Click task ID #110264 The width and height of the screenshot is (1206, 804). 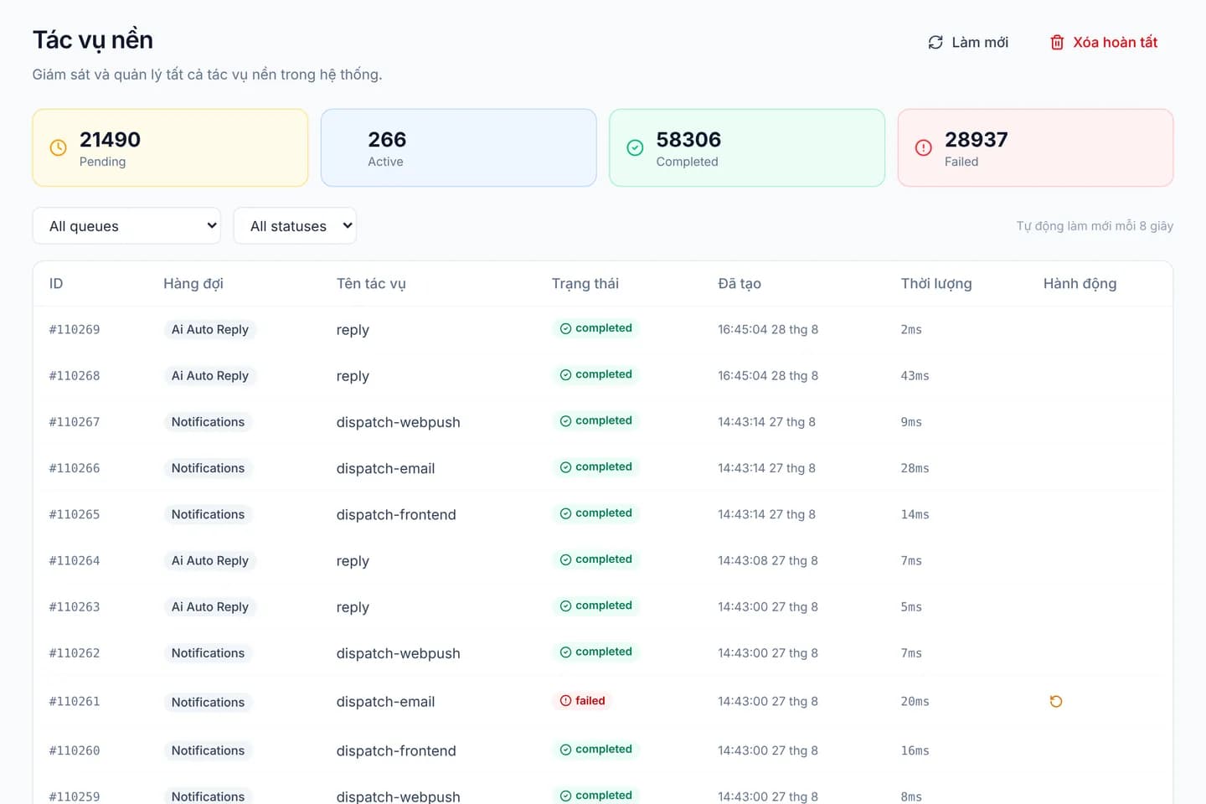click(x=75, y=561)
